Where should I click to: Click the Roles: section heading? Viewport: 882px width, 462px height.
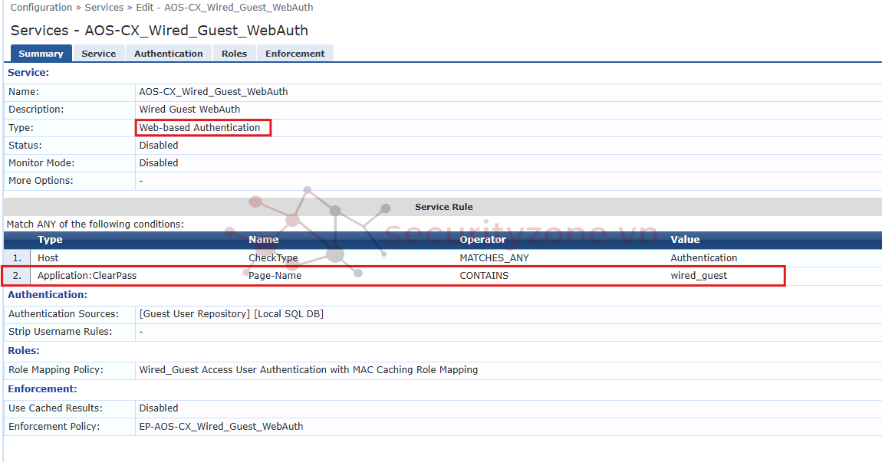pos(24,351)
